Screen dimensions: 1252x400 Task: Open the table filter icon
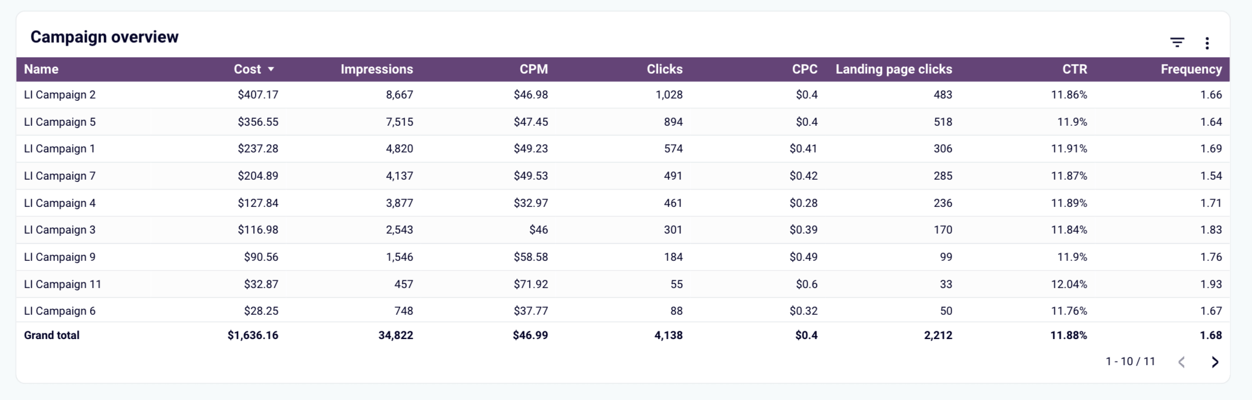click(x=1177, y=43)
